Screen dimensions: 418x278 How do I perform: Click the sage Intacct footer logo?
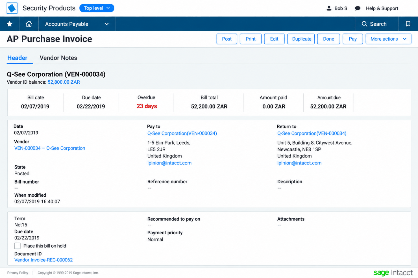[x=393, y=273]
